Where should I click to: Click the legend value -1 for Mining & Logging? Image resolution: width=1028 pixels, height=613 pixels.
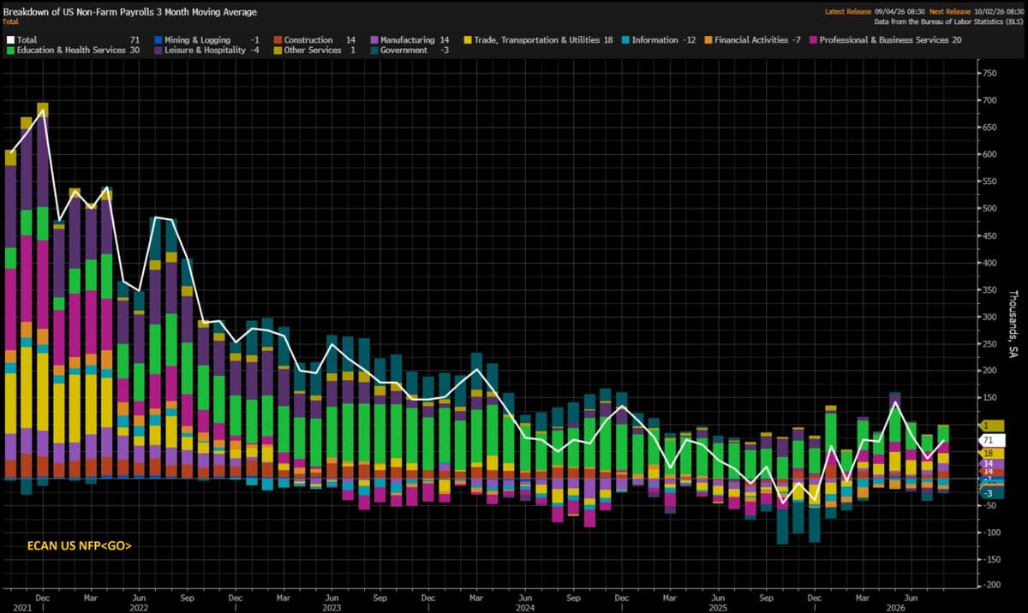tap(255, 40)
